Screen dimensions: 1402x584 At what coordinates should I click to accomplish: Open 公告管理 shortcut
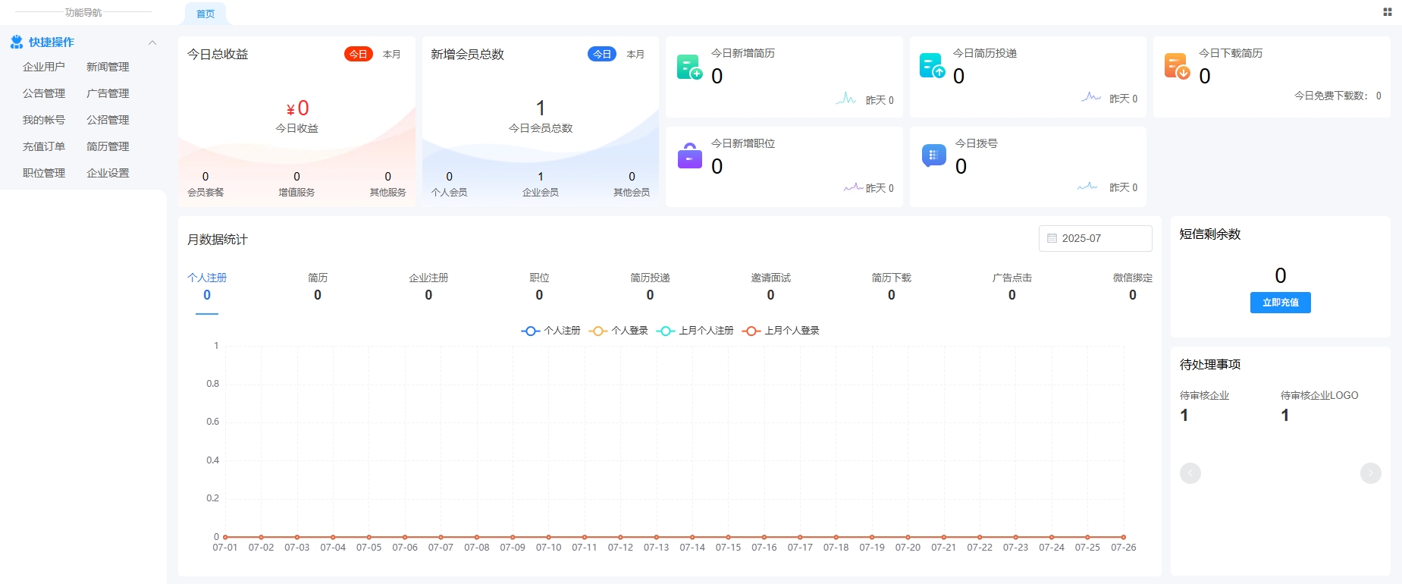click(x=44, y=93)
